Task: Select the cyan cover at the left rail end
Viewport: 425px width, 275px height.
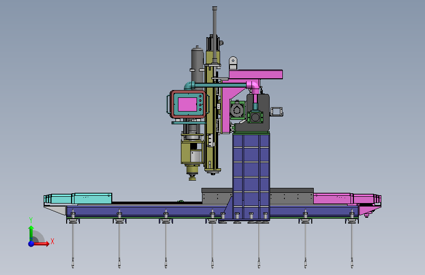Action: tap(78, 198)
